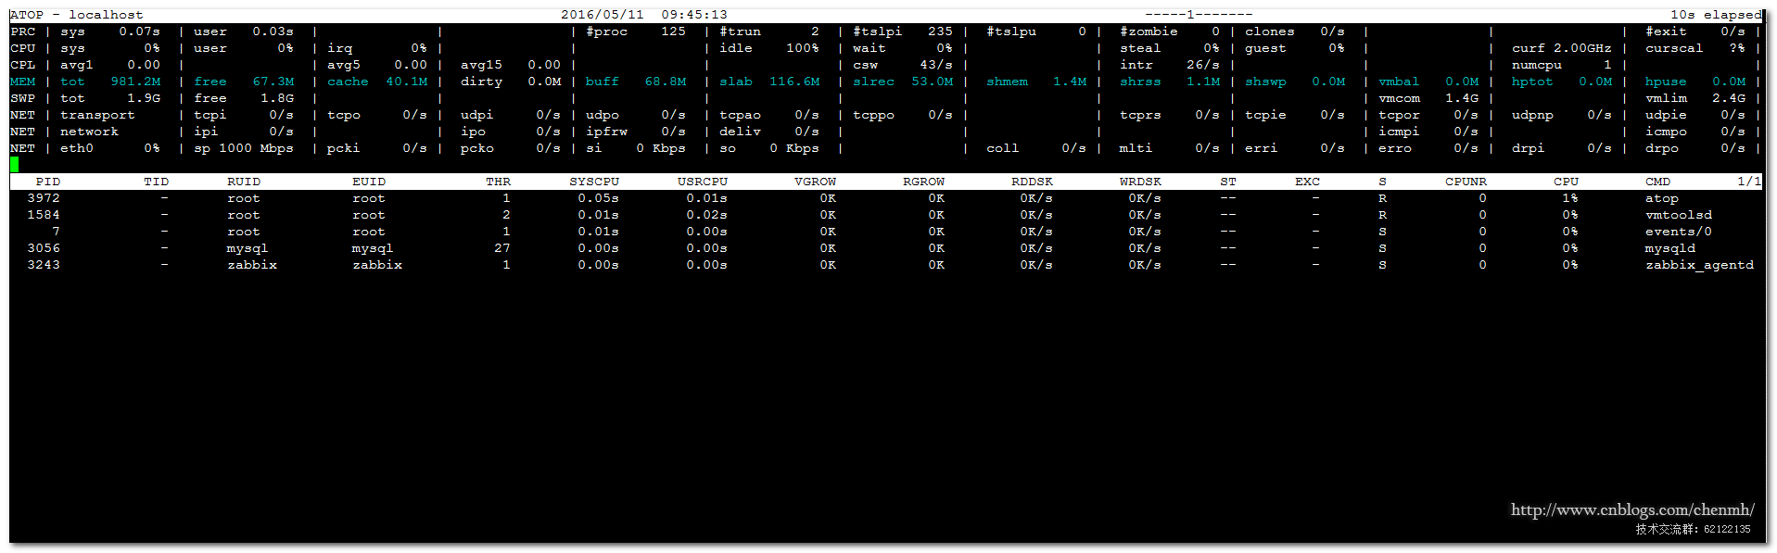Screen dimensions: 1777x553
Task: Click the CPUNR column header
Action: pos(1466,182)
